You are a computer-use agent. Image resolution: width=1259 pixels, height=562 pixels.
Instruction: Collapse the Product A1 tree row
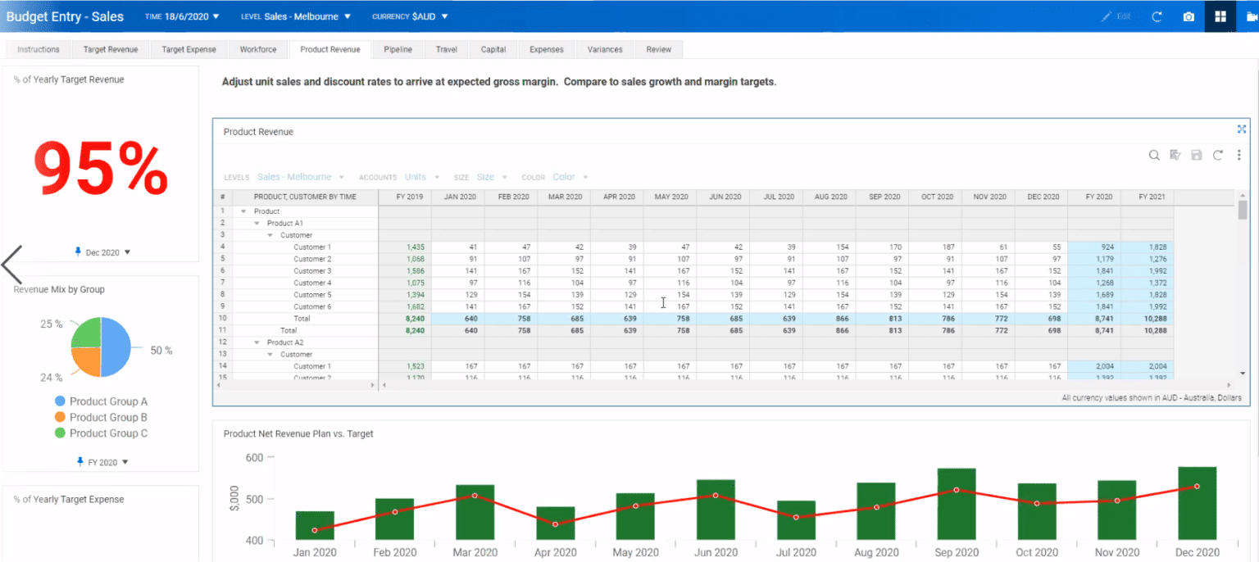pos(256,223)
